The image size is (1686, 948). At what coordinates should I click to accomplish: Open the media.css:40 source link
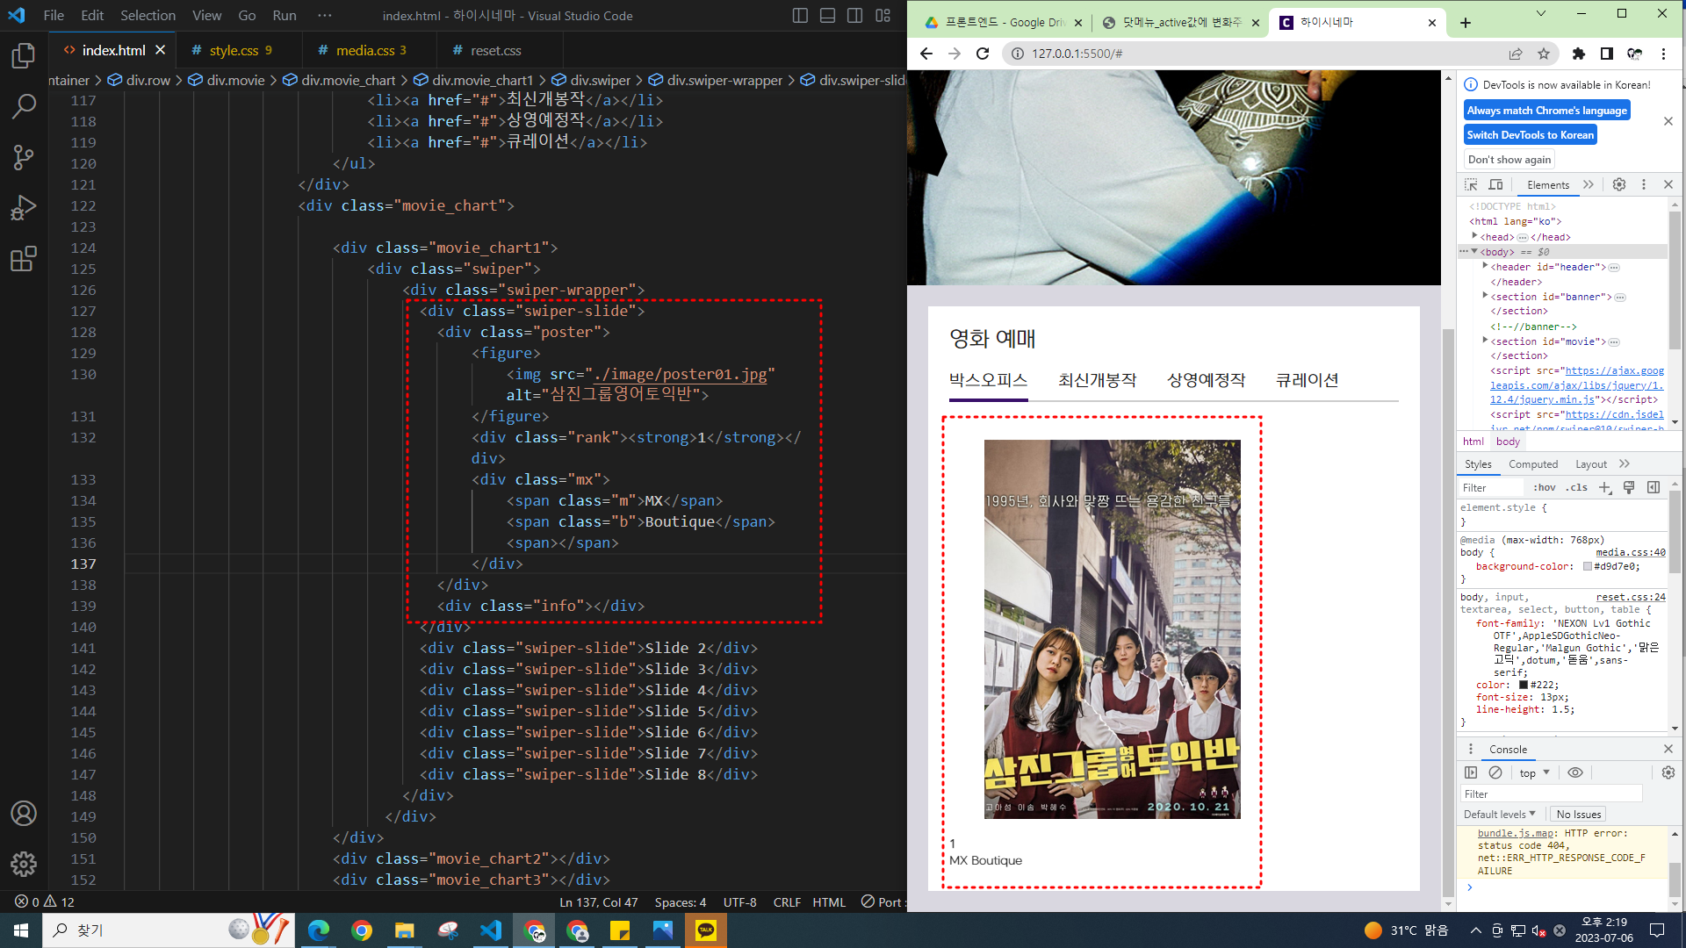point(1630,552)
